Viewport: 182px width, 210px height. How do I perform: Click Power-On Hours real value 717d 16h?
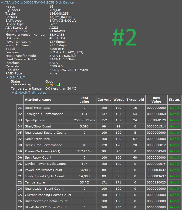coord(84,151)
